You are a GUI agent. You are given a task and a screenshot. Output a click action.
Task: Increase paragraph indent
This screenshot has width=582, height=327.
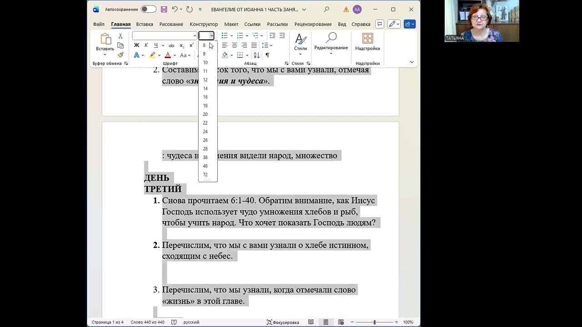(282, 35)
